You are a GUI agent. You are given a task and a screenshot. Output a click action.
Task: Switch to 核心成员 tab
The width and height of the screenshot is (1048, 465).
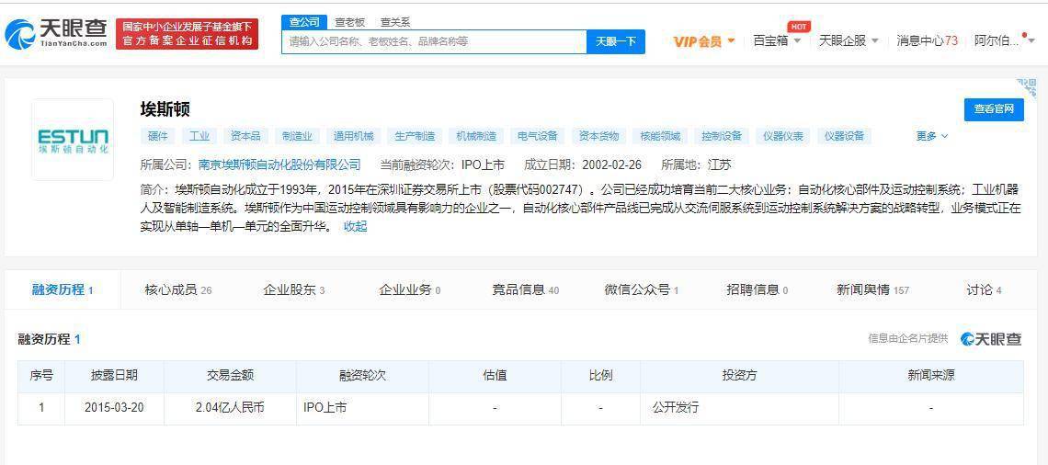pos(177,290)
